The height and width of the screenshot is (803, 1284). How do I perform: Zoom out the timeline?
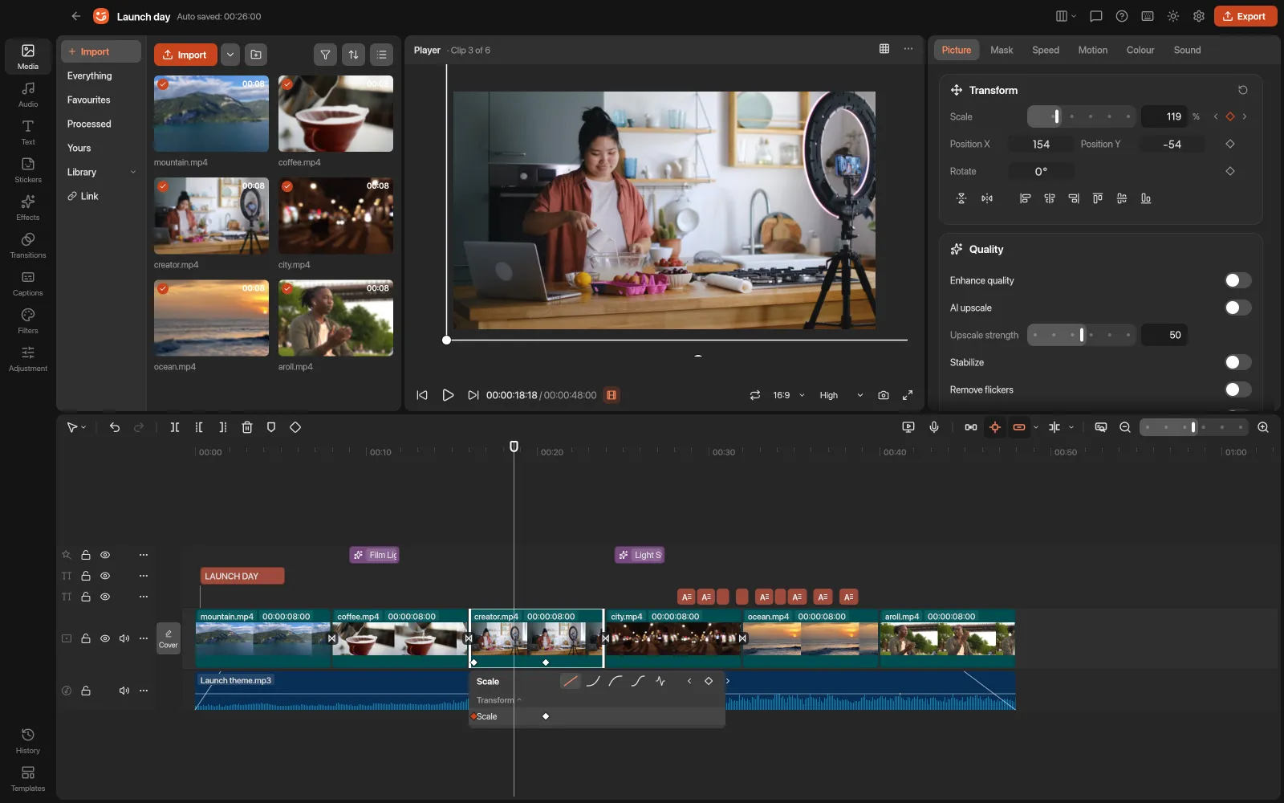[1125, 427]
